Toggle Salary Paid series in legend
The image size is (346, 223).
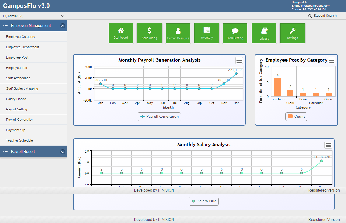(204, 201)
